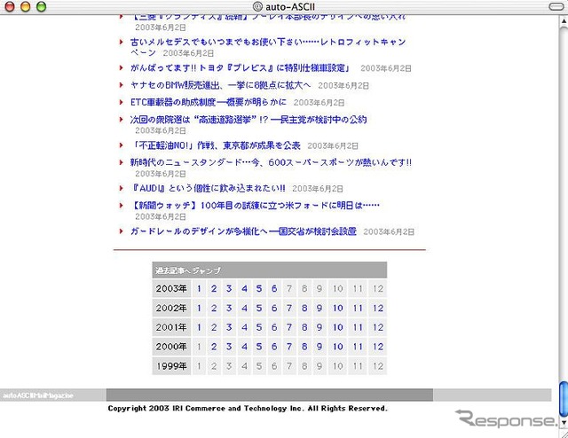Click the 2002年 row label

171,308
